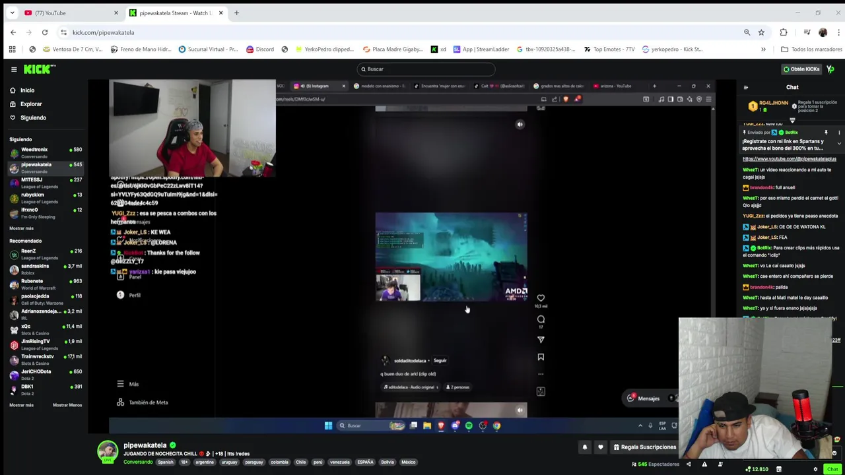Open browser extensions puzzle icon

[x=784, y=32]
